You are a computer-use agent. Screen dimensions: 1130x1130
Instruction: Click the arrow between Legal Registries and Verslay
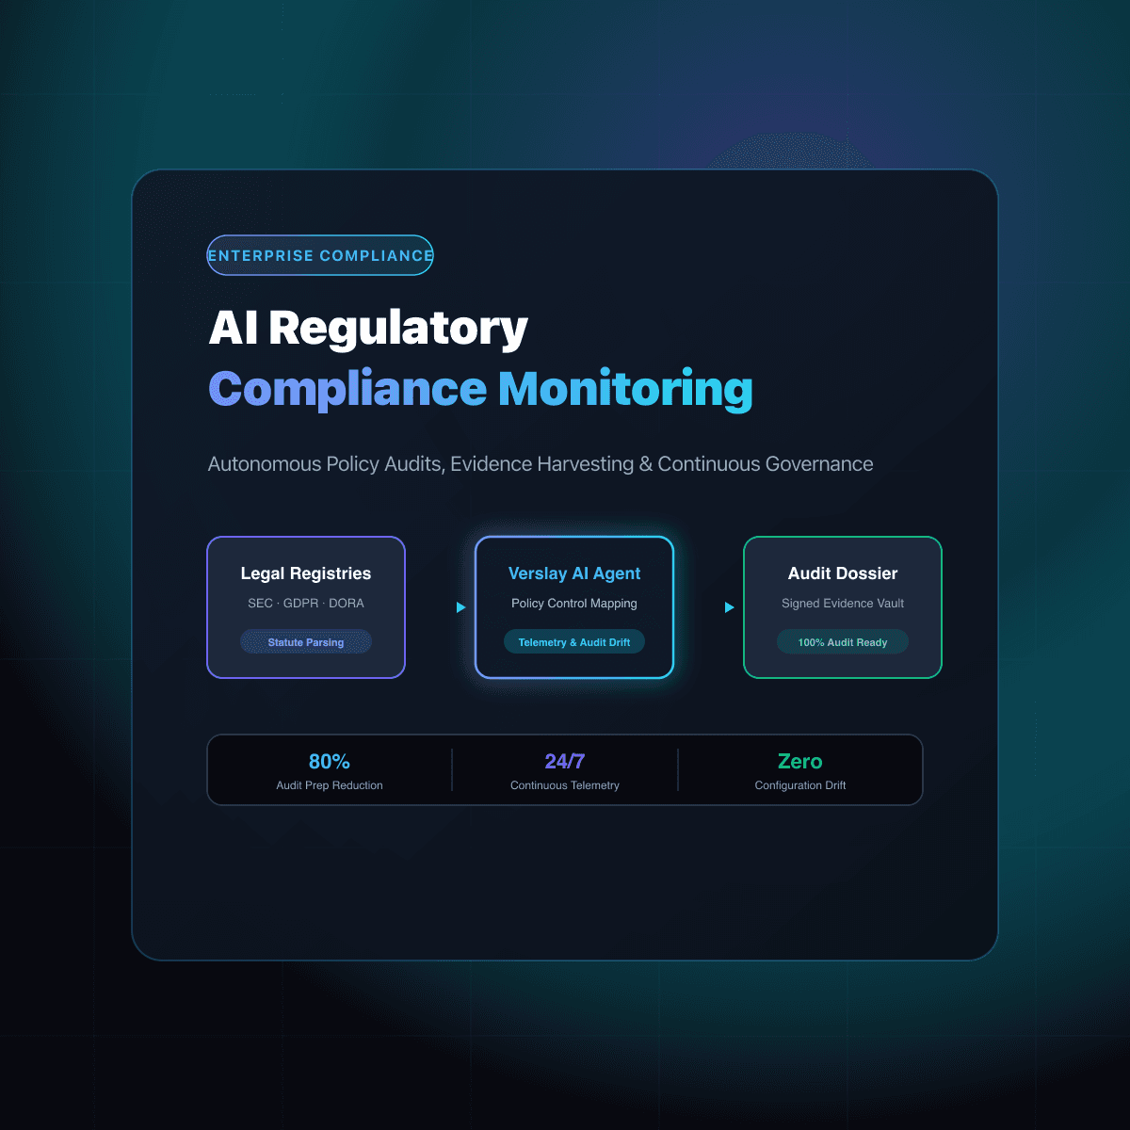[x=461, y=607]
